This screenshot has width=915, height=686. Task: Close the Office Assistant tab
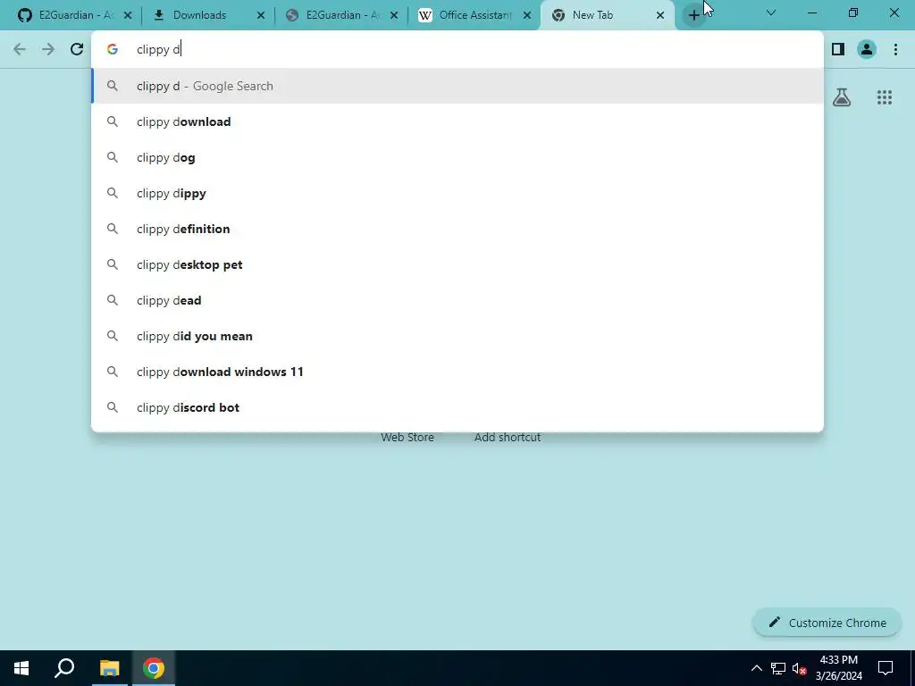527,15
